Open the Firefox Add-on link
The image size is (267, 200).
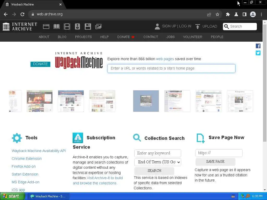(24, 166)
